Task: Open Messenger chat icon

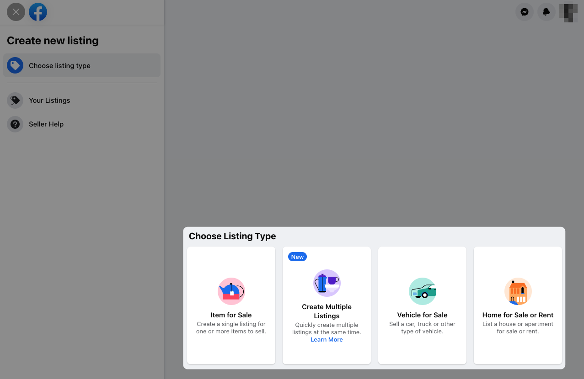Action: pos(524,12)
